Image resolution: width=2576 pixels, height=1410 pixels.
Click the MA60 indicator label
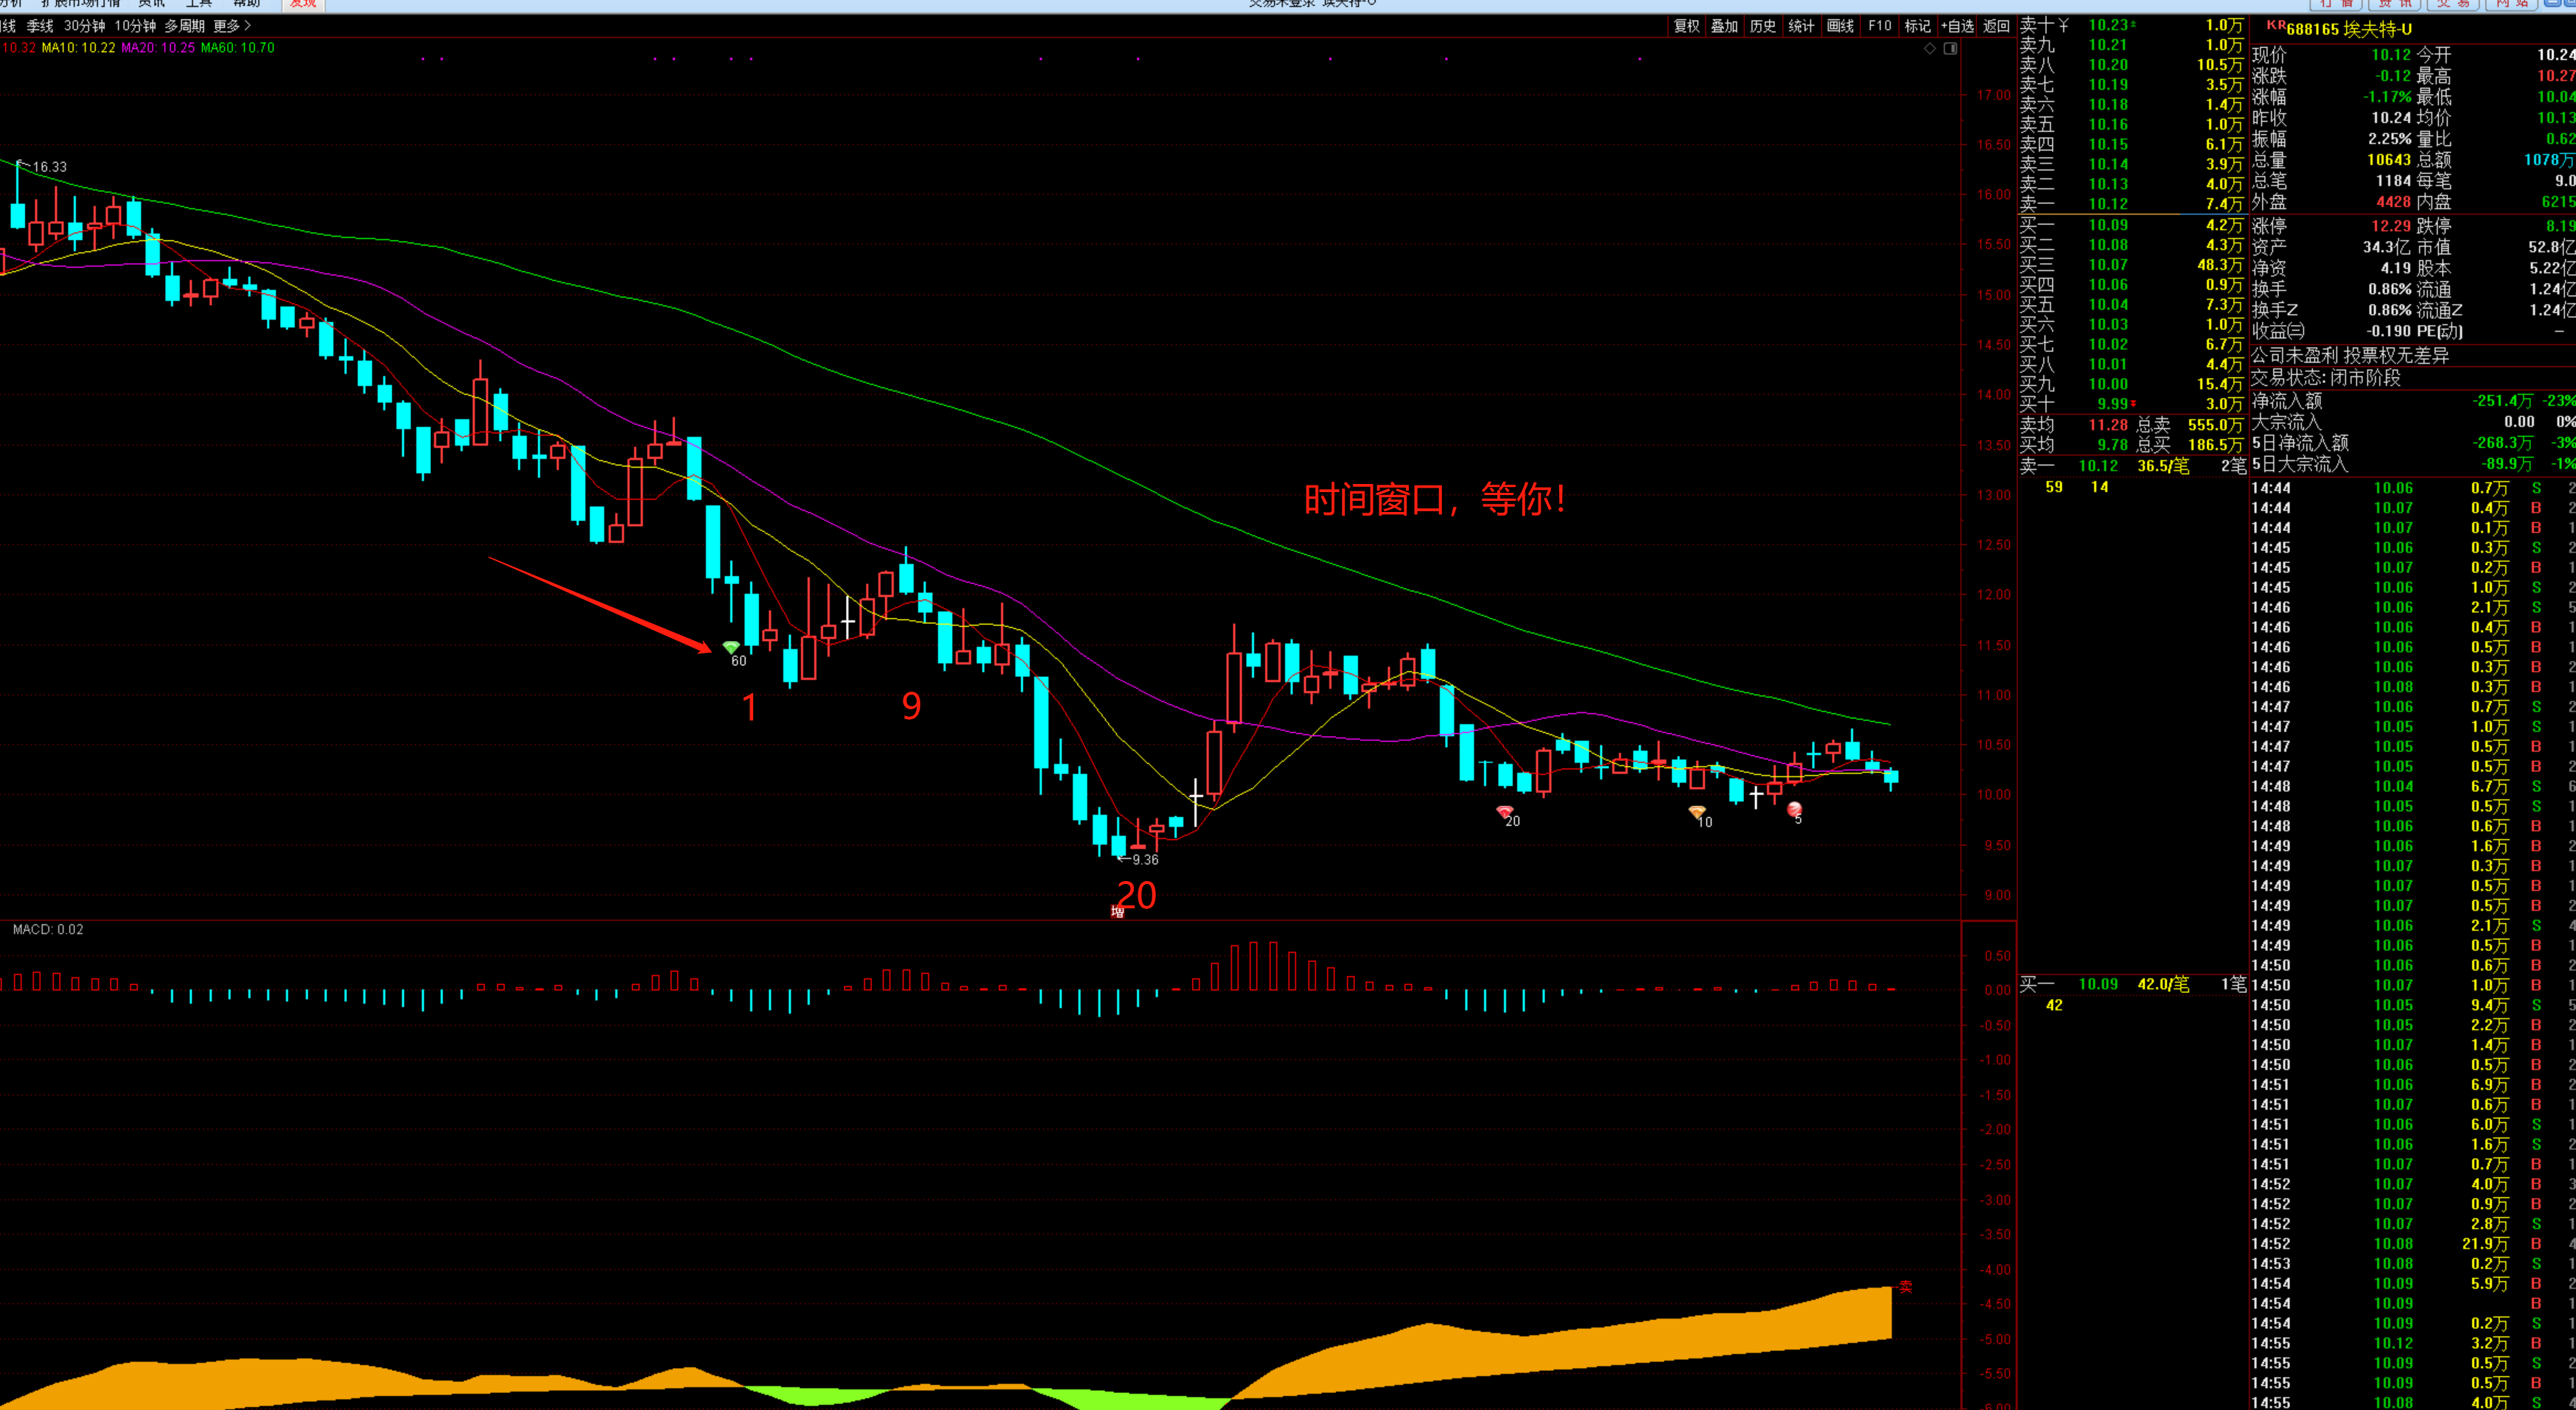pos(237,47)
